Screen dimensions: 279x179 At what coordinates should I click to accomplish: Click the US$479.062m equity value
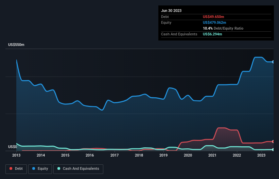tap(214, 22)
